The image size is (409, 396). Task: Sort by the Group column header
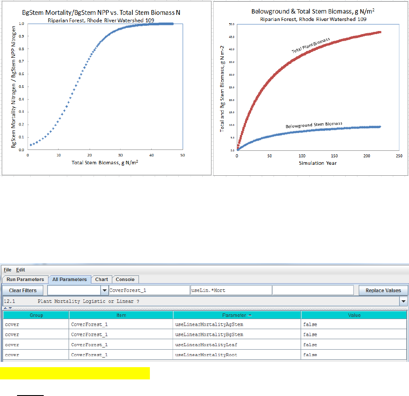[36, 315]
